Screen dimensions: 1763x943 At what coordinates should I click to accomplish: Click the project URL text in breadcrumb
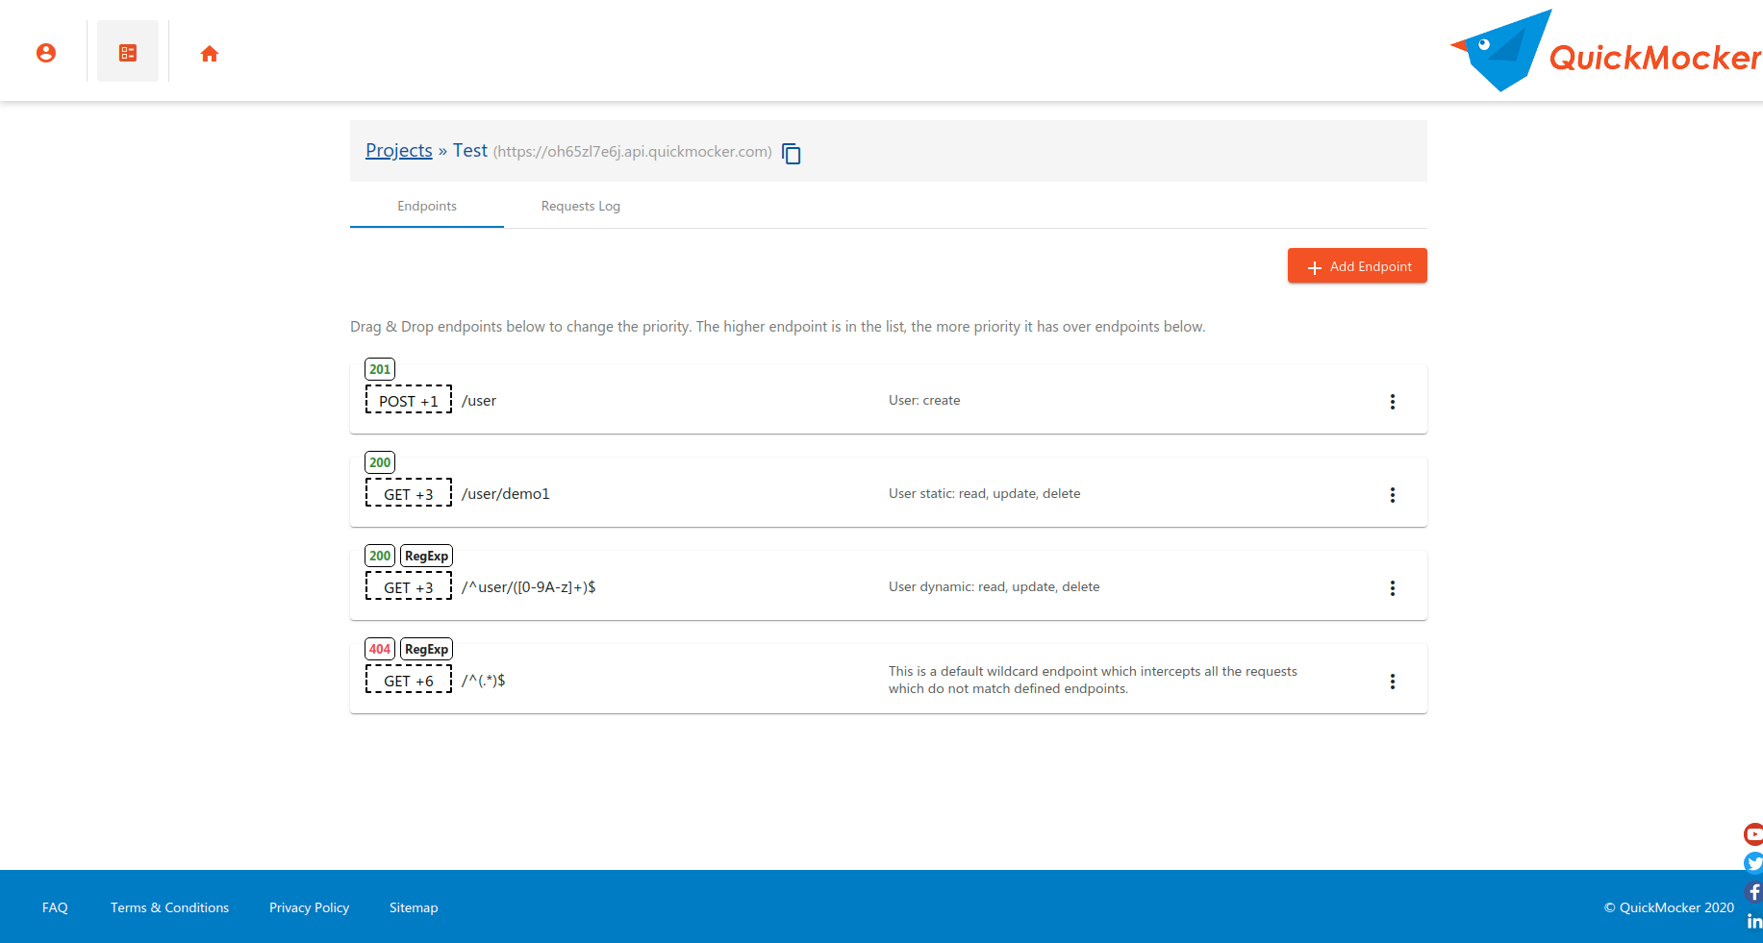coord(633,152)
